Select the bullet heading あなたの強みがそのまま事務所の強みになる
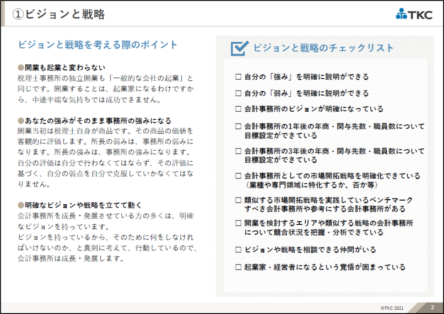The image size is (444, 314). click(95, 121)
